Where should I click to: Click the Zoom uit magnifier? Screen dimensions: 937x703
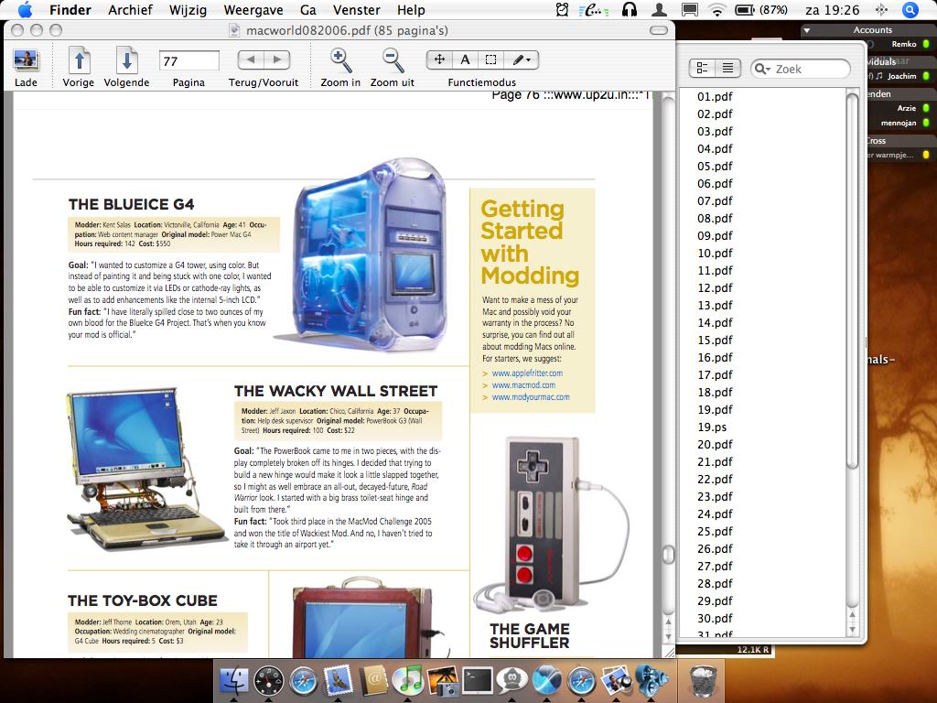[x=393, y=60]
